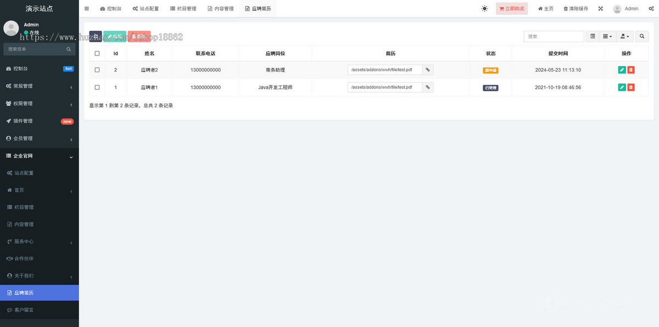The height and width of the screenshot is (327, 659).
Task: Click the green edit icon for 应聘者2
Action: click(x=622, y=70)
